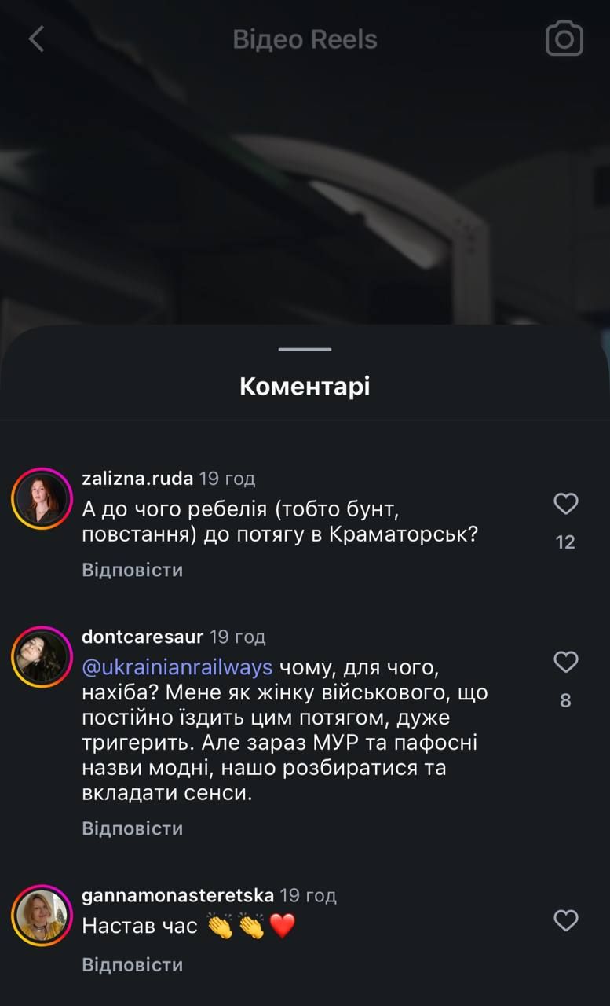View the 12 likes count on first comment
Image resolution: width=610 pixels, height=1006 pixels.
565,542
